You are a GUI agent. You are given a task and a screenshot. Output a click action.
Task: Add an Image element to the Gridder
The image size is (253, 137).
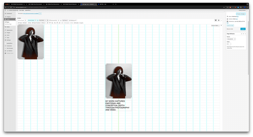(x=20, y=23)
